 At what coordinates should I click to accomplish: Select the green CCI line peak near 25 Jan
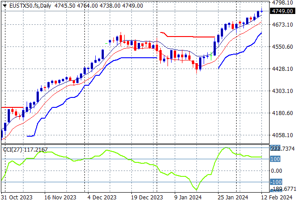pyautogui.click(x=226, y=148)
